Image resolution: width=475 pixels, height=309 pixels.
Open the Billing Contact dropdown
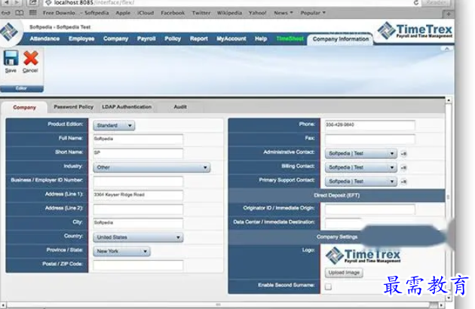(361, 167)
